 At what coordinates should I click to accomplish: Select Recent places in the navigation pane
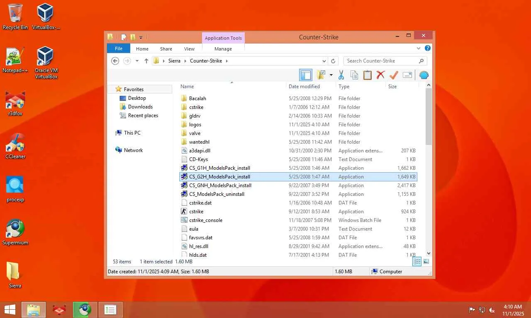click(x=143, y=116)
